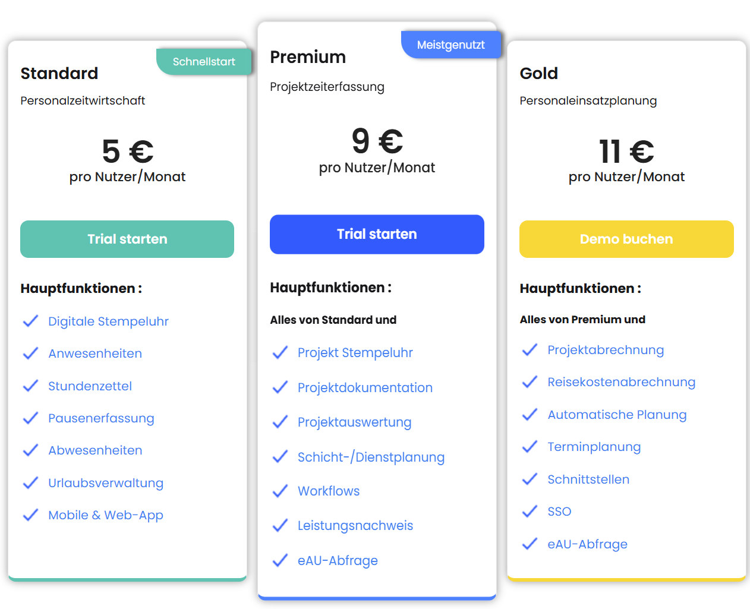
Task: Click the checkmark beside Projektabrechnung
Action: 529,349
